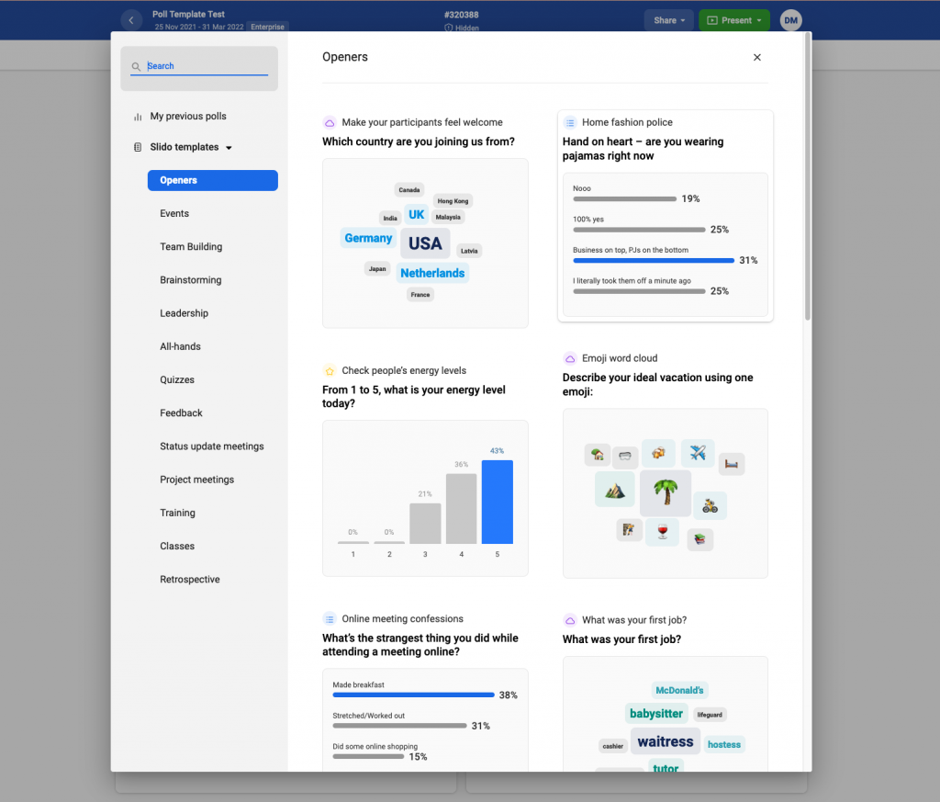
Task: Click the word cloud icon beside 'Make your participants feel welcome'
Action: (328, 121)
